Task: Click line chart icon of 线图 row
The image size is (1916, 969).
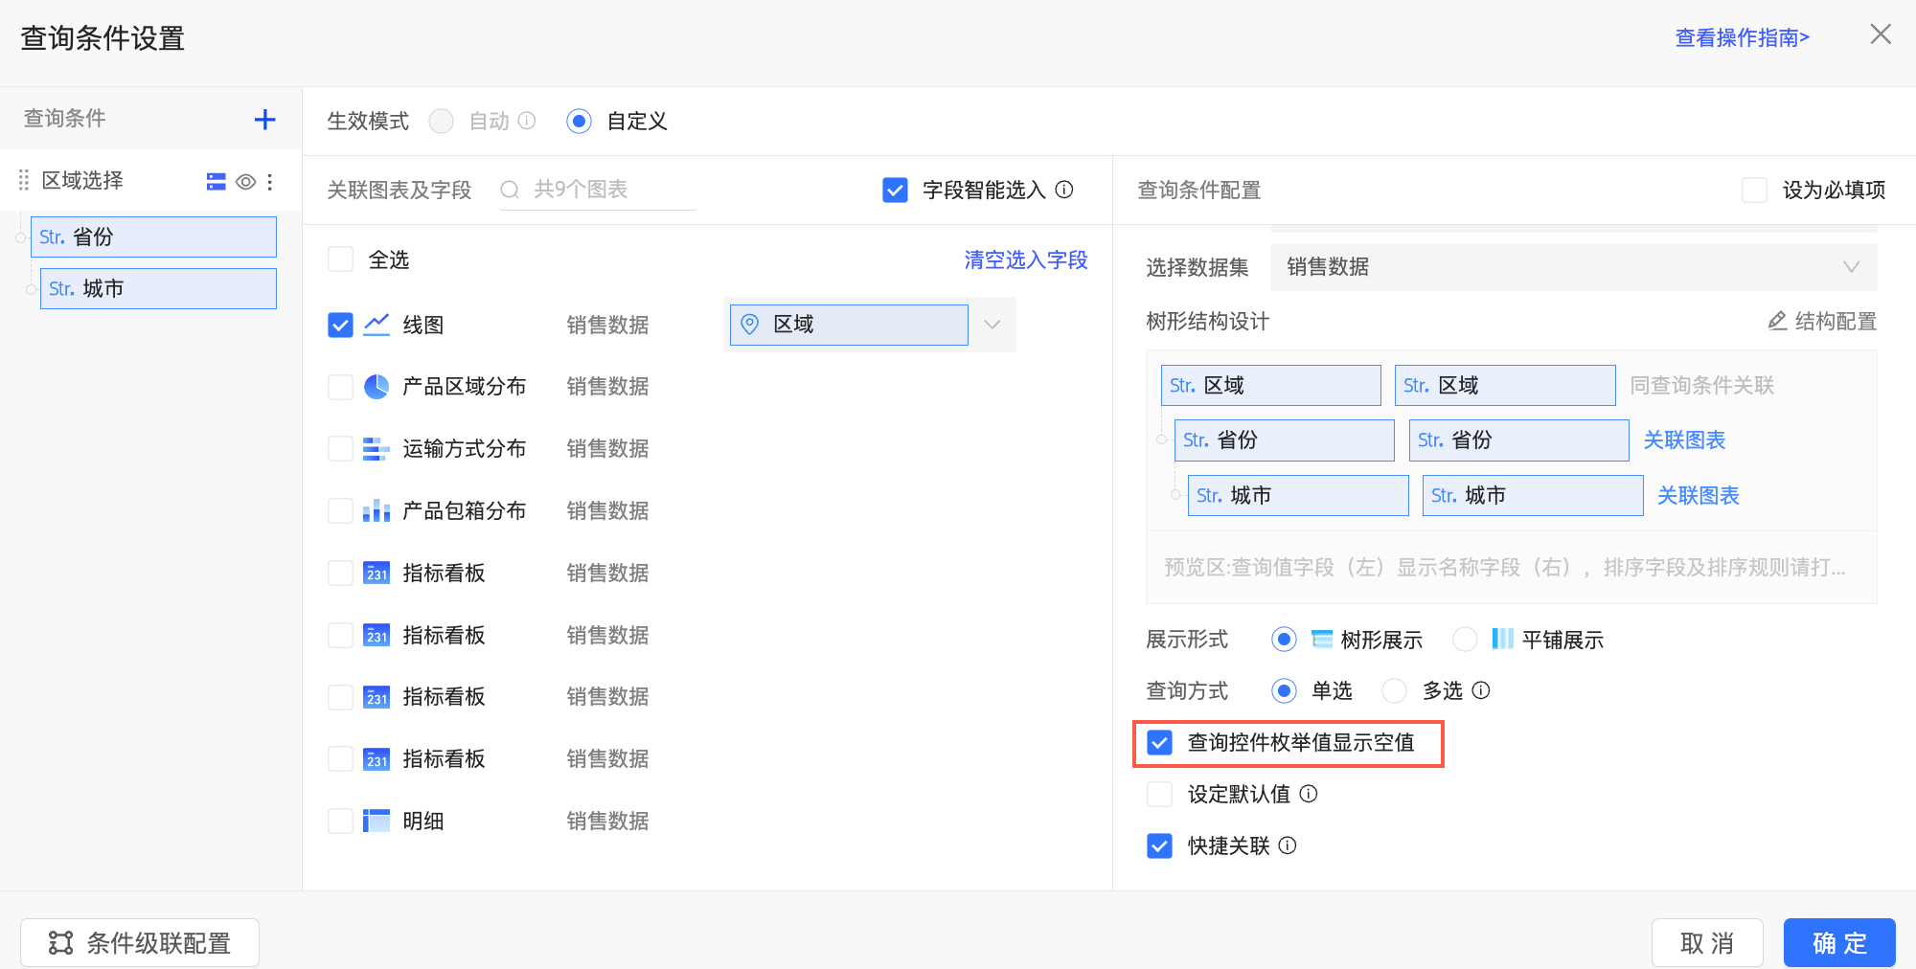Action: (376, 325)
